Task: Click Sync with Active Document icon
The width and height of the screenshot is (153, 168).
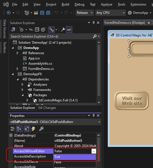Action: coord(31,30)
